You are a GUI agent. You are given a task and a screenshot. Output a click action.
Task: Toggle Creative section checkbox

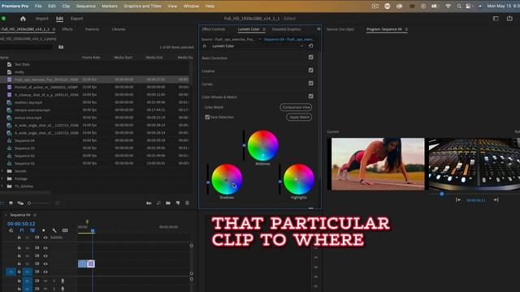pyautogui.click(x=310, y=71)
